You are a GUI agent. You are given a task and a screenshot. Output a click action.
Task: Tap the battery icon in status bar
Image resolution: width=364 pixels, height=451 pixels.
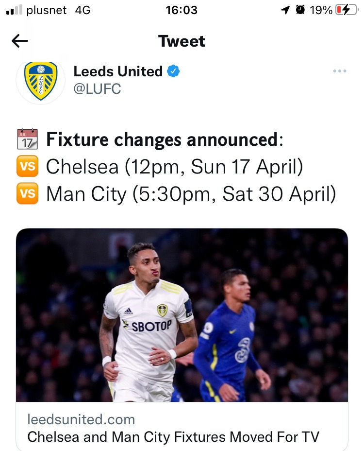[x=346, y=10]
